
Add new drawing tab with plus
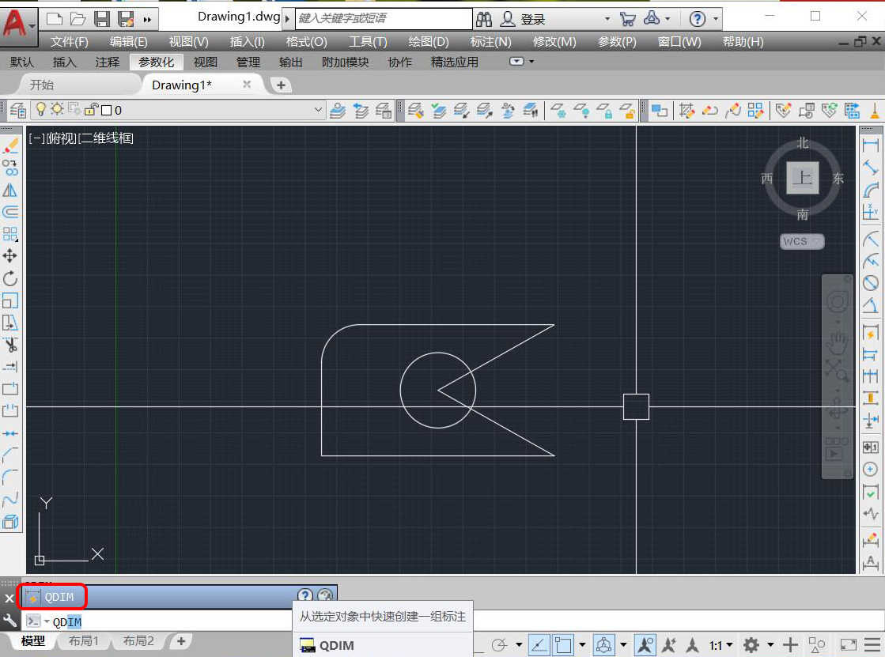[281, 85]
